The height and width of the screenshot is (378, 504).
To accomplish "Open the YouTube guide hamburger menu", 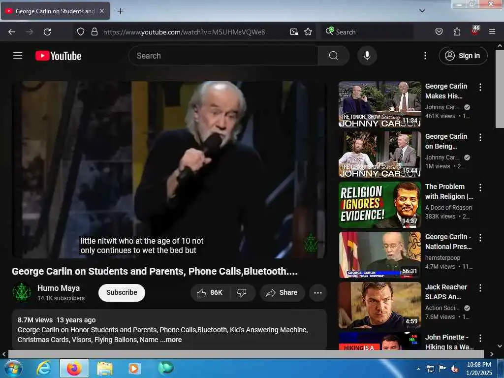I will tap(18, 56).
